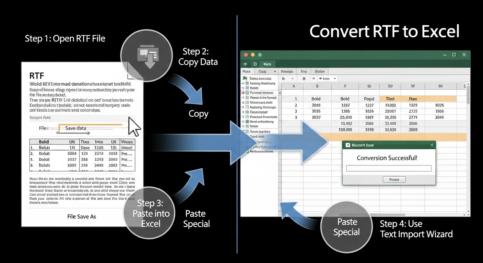Image resolution: width=483 pixels, height=263 pixels.
Task: Select the Posawd Rowtrode icon in the sidebar
Action: tap(247, 117)
